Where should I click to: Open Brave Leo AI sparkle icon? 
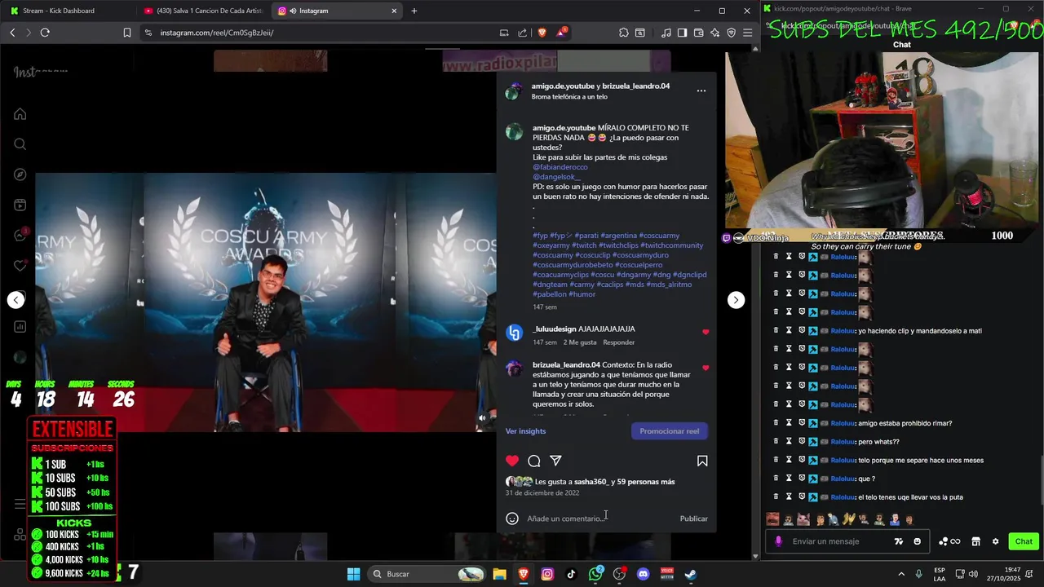coord(715,33)
